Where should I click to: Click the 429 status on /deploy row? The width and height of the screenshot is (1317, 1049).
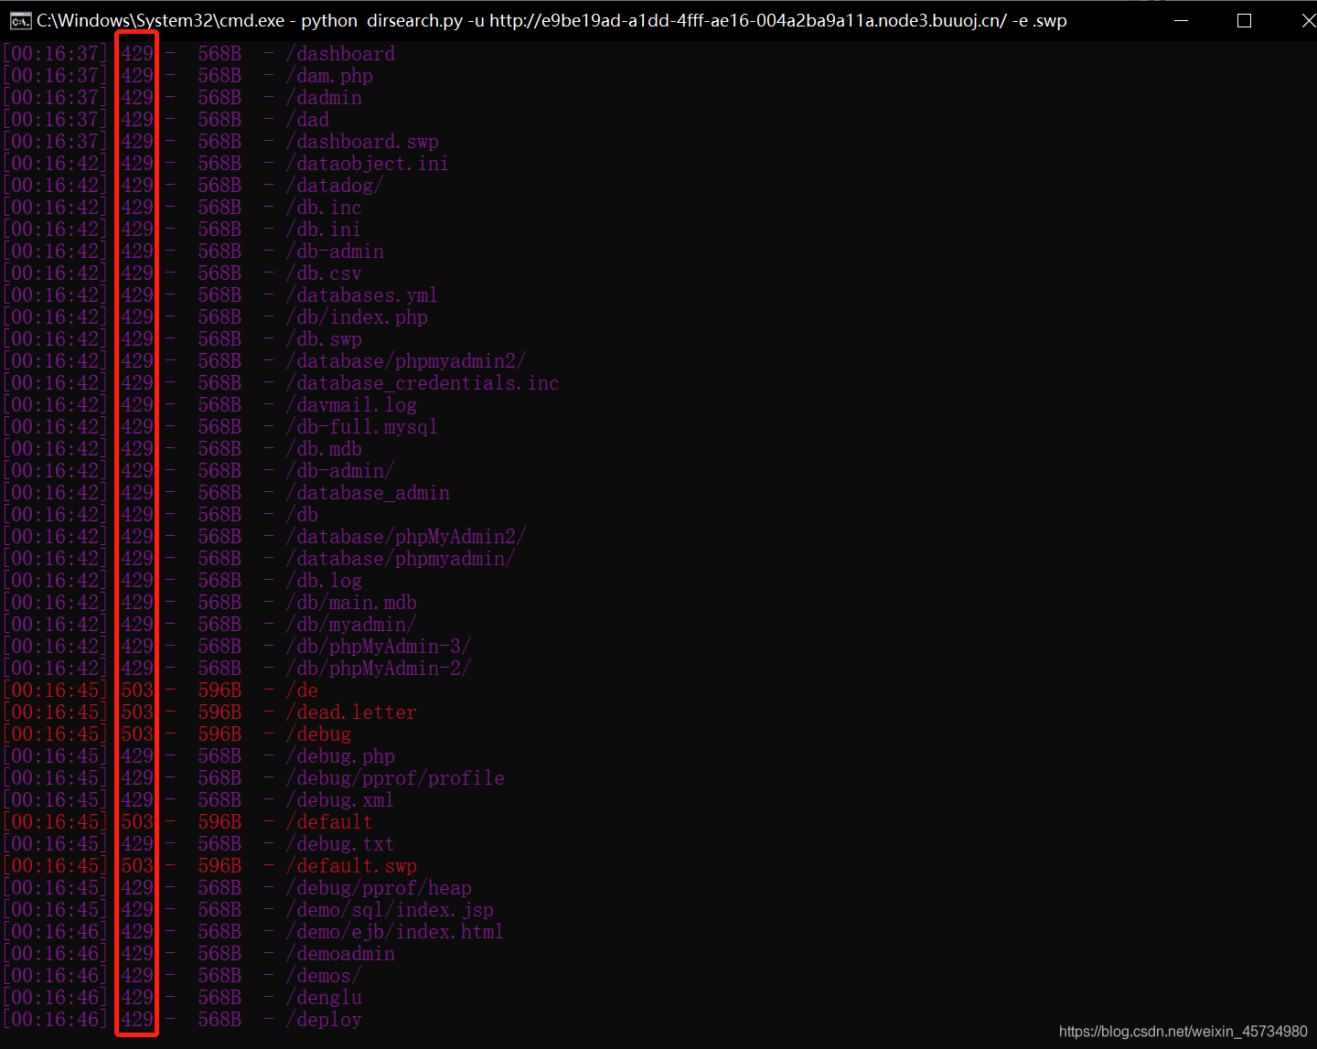point(137,1020)
